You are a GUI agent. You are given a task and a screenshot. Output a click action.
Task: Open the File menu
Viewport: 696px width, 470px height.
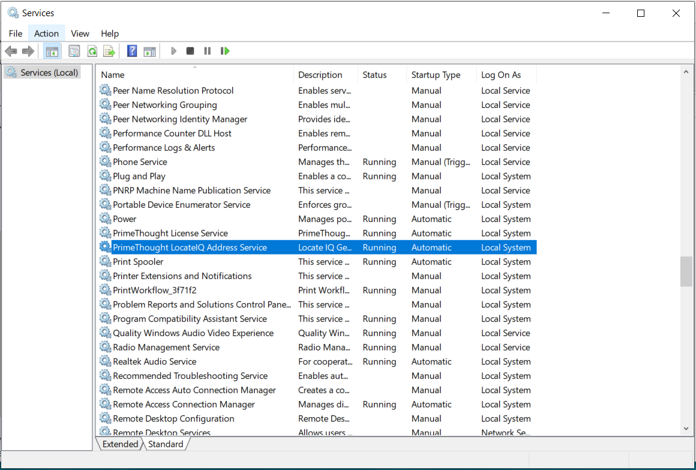[16, 34]
